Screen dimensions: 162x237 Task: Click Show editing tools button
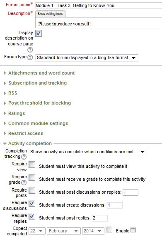pyautogui.click(x=50, y=14)
